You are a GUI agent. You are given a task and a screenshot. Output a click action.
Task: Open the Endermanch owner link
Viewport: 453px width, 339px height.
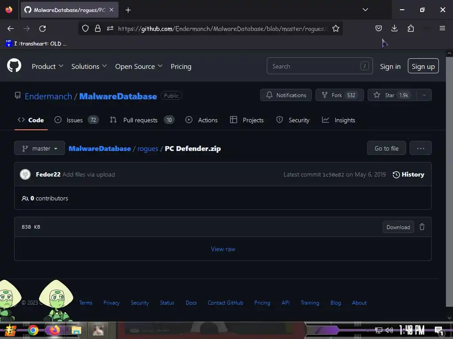(x=48, y=96)
